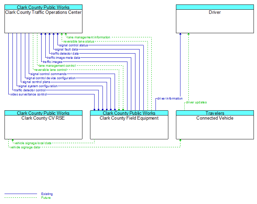Click the 'traffic detector control' flow label
The image size is (257, 204).
click(x=30, y=90)
